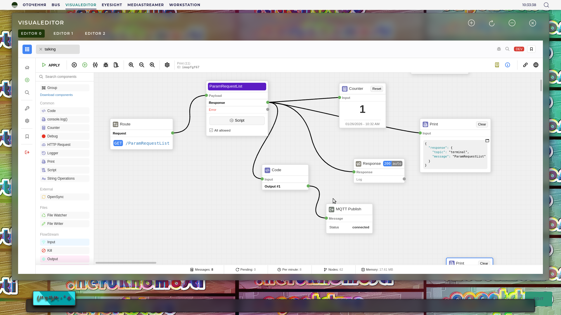
Task: Click the pause icon in toolbar
Action: [74, 65]
